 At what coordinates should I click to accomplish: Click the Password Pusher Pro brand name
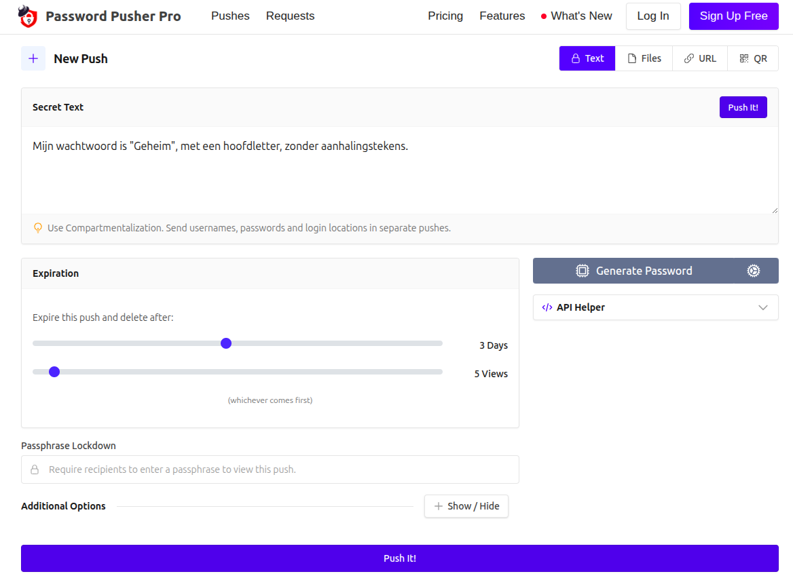click(x=113, y=16)
